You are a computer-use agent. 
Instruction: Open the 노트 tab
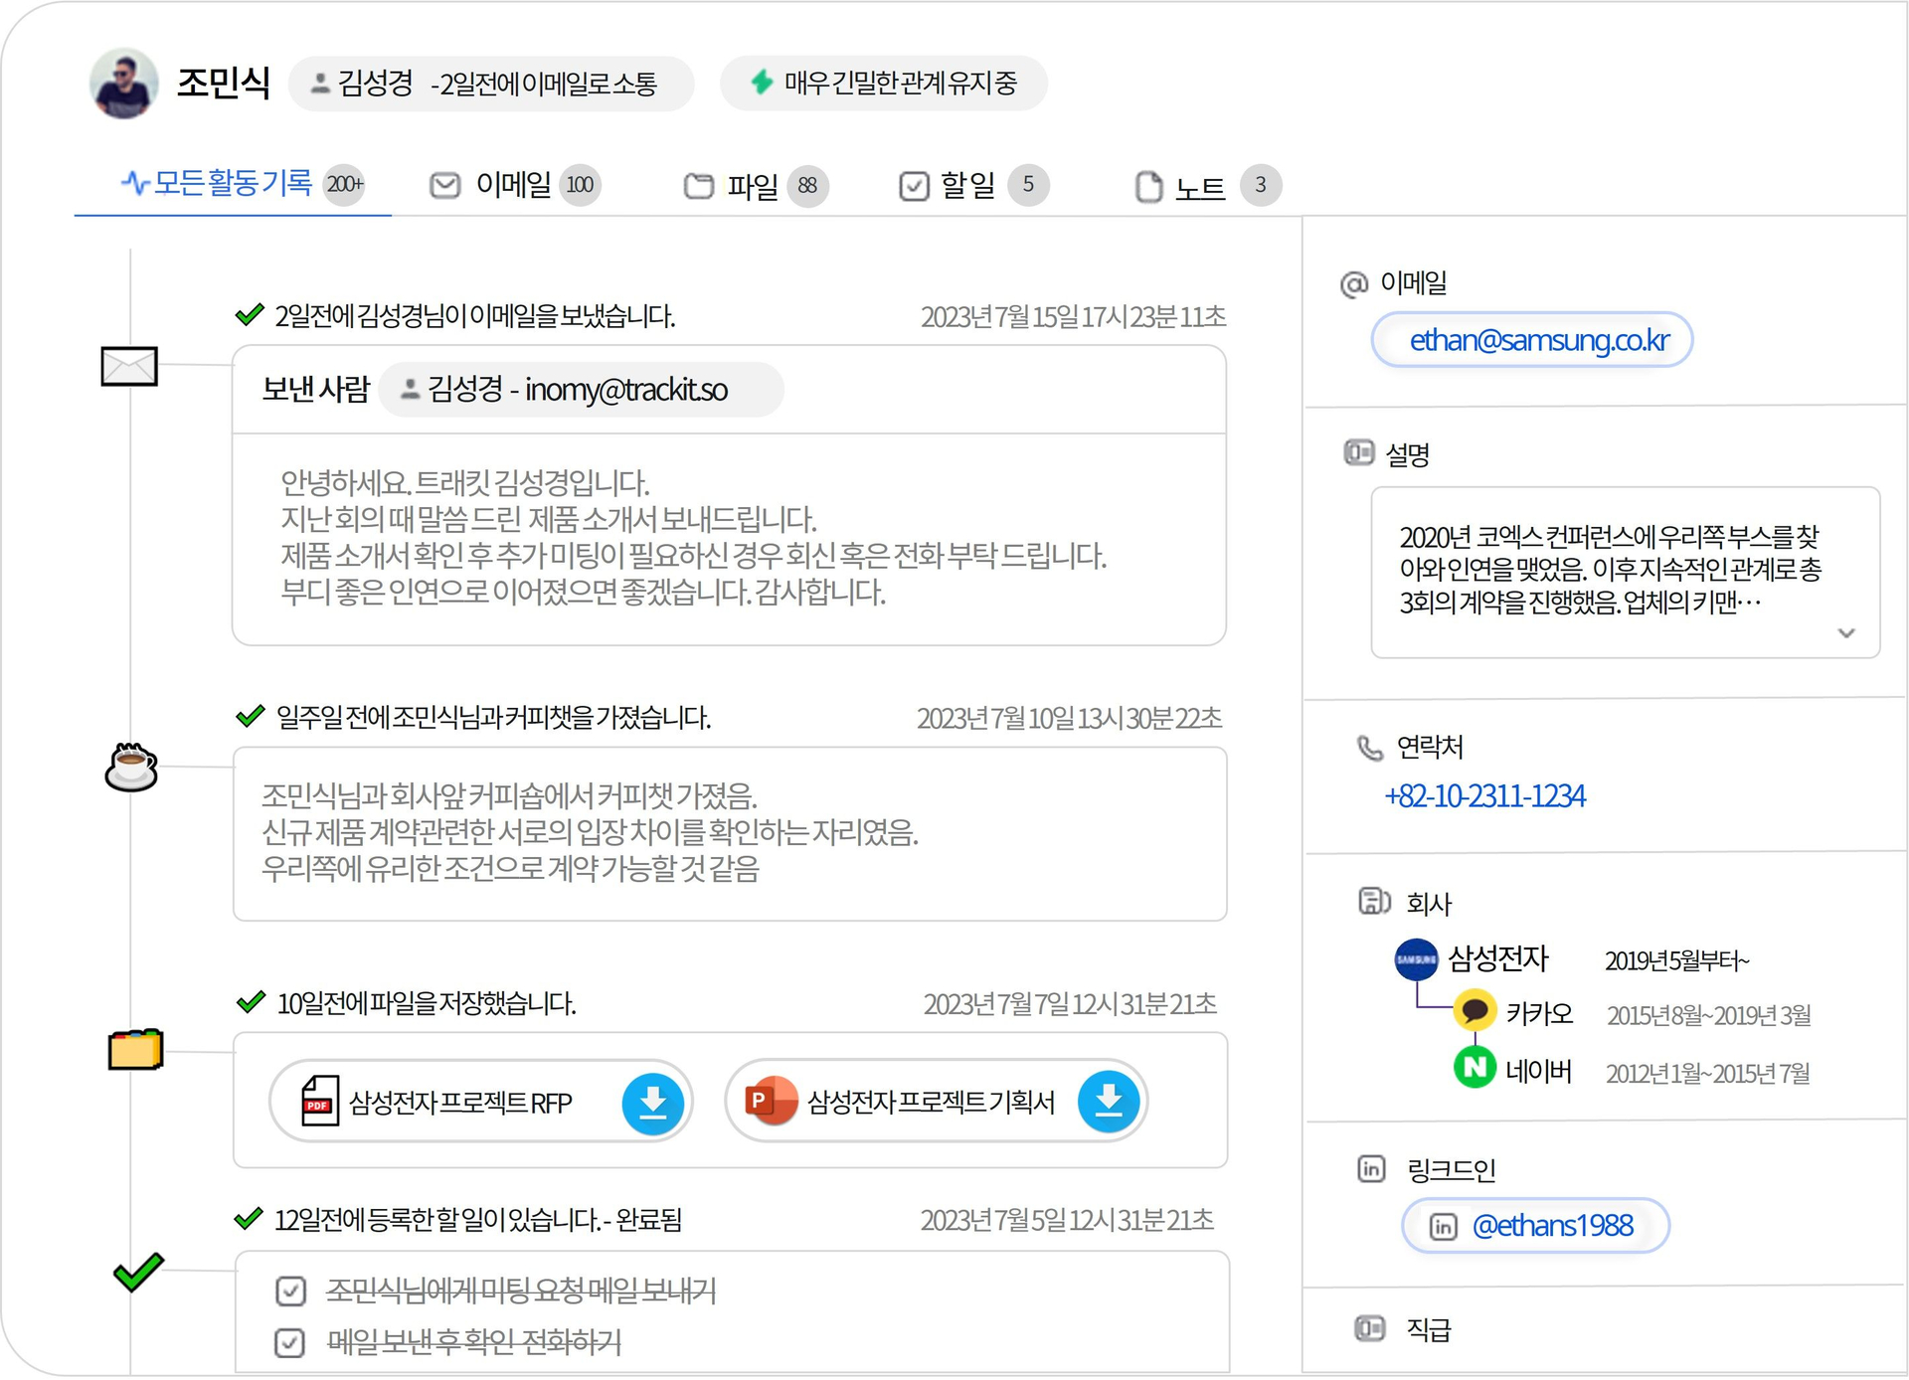(x=1207, y=186)
